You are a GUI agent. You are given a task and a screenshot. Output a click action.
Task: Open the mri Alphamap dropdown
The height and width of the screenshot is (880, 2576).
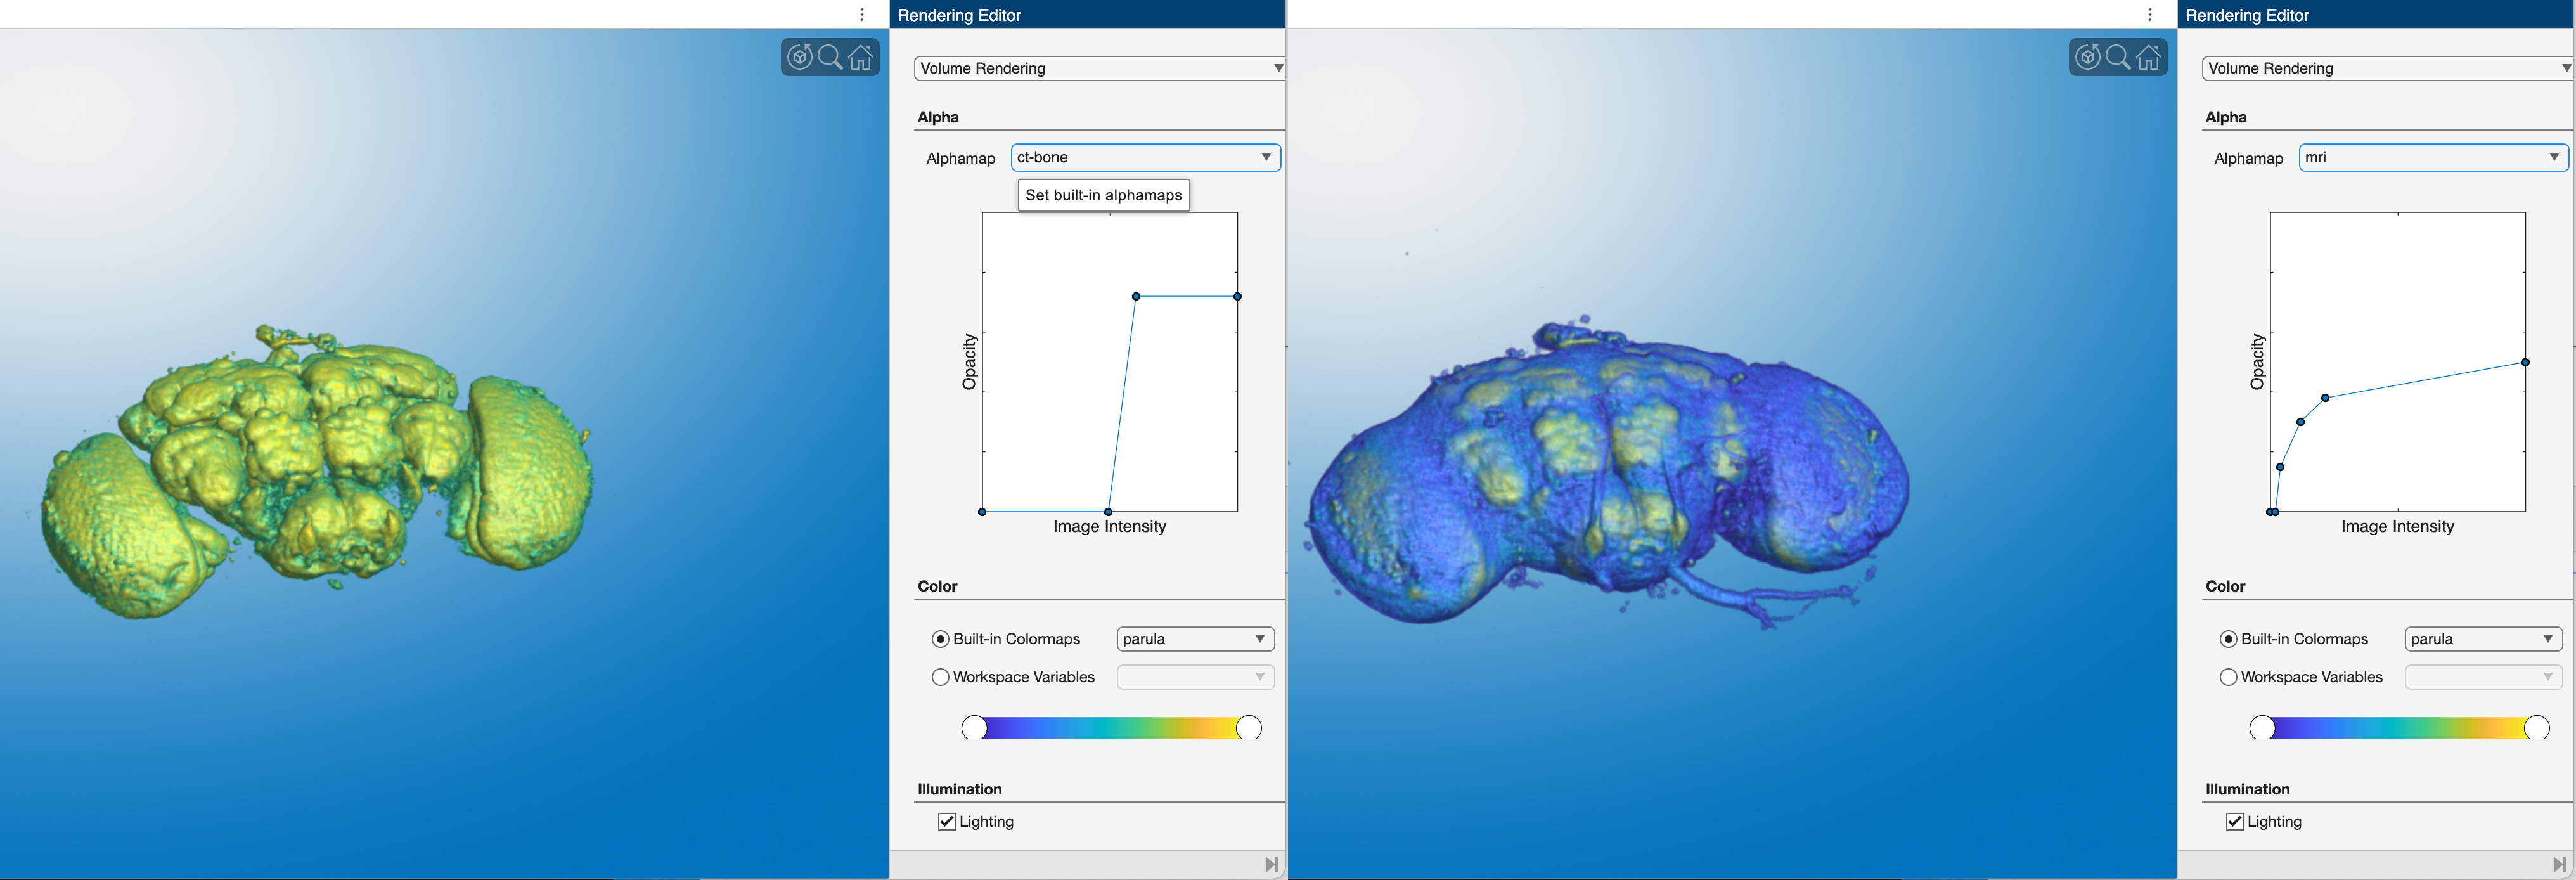point(2433,157)
